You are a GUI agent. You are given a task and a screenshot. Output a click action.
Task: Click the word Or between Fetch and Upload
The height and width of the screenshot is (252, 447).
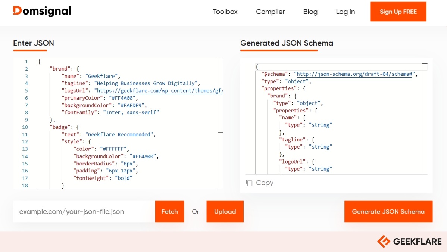(x=195, y=211)
